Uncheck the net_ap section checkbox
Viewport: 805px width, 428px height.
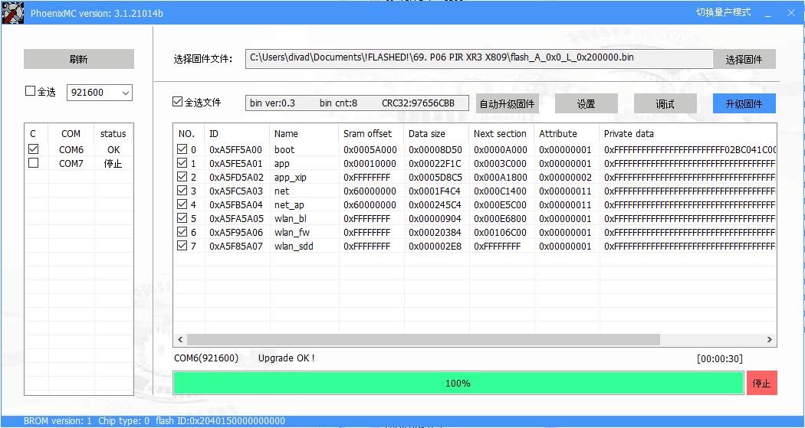(182, 204)
